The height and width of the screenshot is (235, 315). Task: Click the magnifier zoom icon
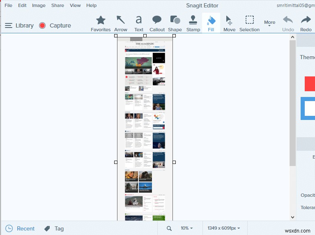pyautogui.click(x=169, y=228)
